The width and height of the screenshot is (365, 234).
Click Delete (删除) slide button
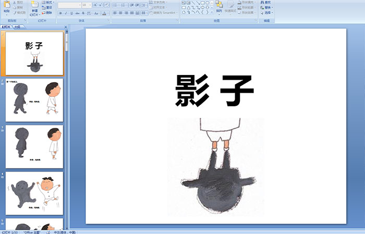tap(47, 13)
